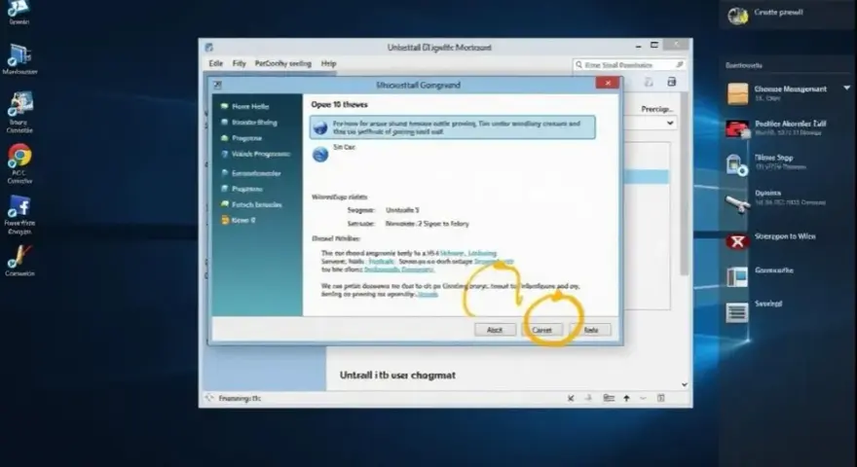Close the dialog with the red X button
Screen dimensions: 857x467
click(x=608, y=83)
